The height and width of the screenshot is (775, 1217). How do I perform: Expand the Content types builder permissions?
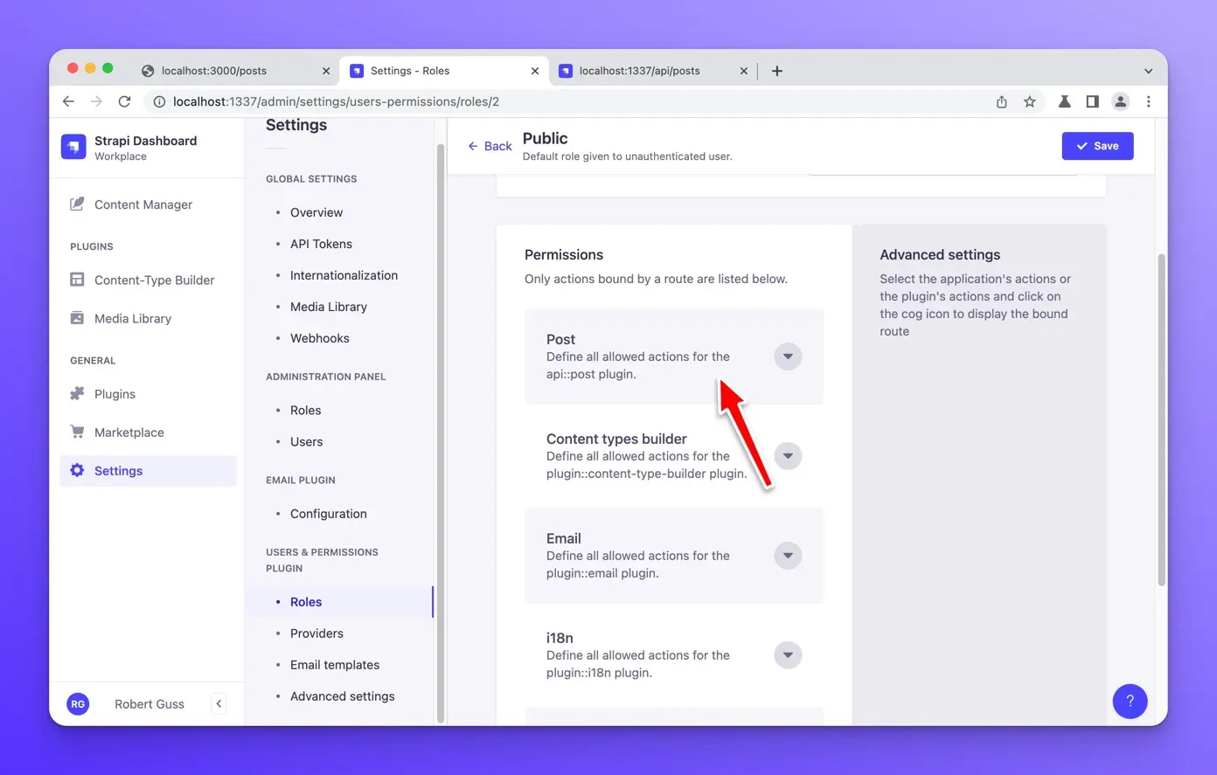pos(788,456)
